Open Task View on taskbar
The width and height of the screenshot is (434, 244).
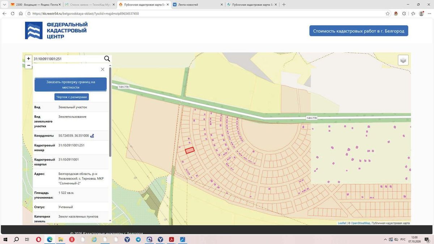pos(27,239)
